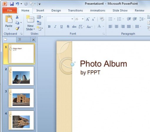The width and height of the screenshot is (150, 132).
Task: Select slide 3 thumbnail brick building
Action: (21, 98)
